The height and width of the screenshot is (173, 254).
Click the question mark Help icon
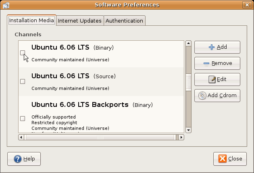18,159
